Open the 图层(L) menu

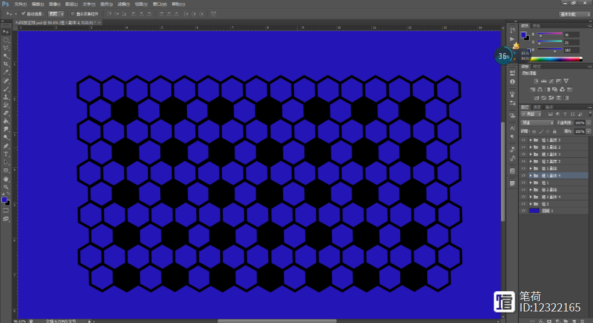click(x=71, y=4)
